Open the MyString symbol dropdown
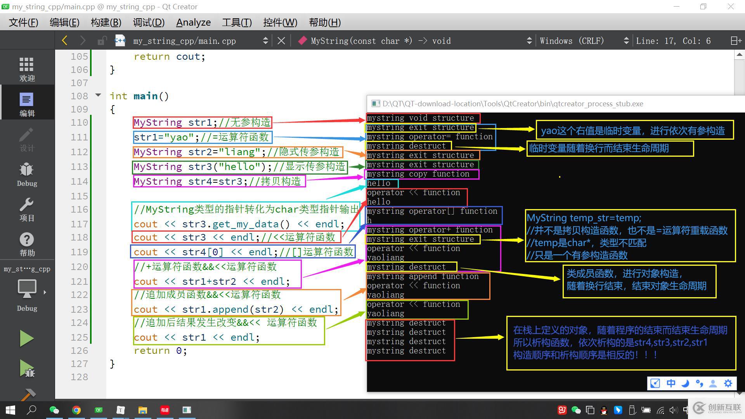The width and height of the screenshot is (745, 419). tap(529, 41)
